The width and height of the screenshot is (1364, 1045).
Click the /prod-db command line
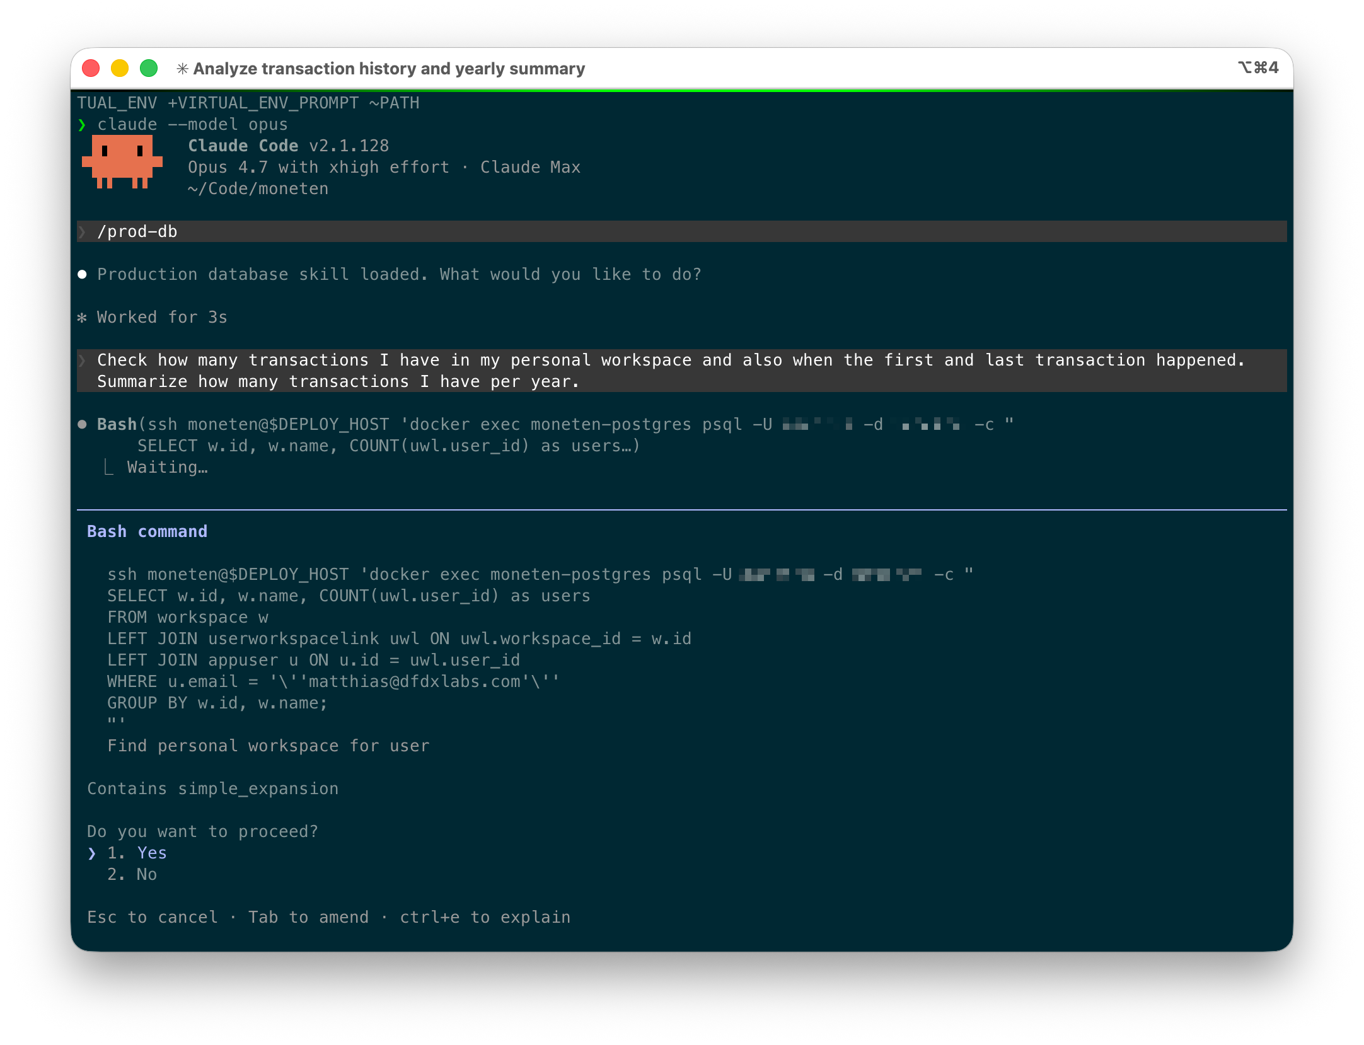click(x=682, y=231)
